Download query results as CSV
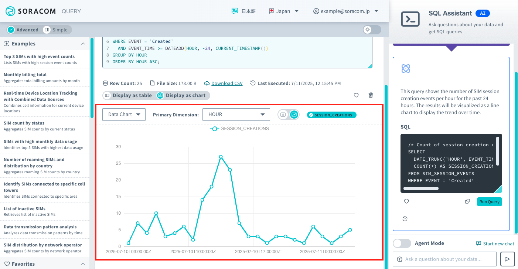Viewport: 518px width, 269px height. click(x=226, y=83)
